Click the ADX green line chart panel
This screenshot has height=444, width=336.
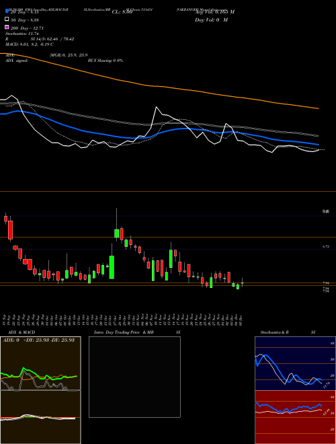[40, 363]
